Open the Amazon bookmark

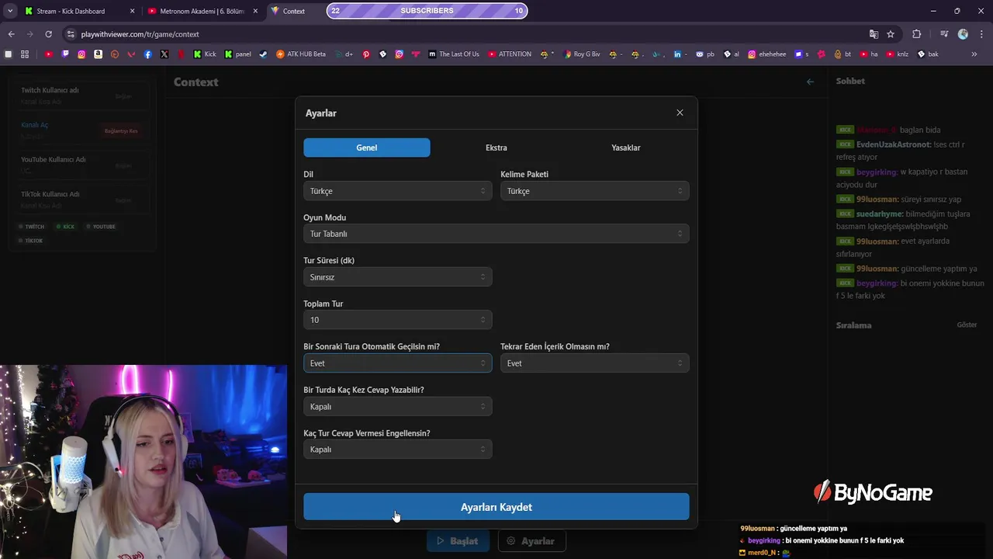pyautogui.click(x=99, y=54)
